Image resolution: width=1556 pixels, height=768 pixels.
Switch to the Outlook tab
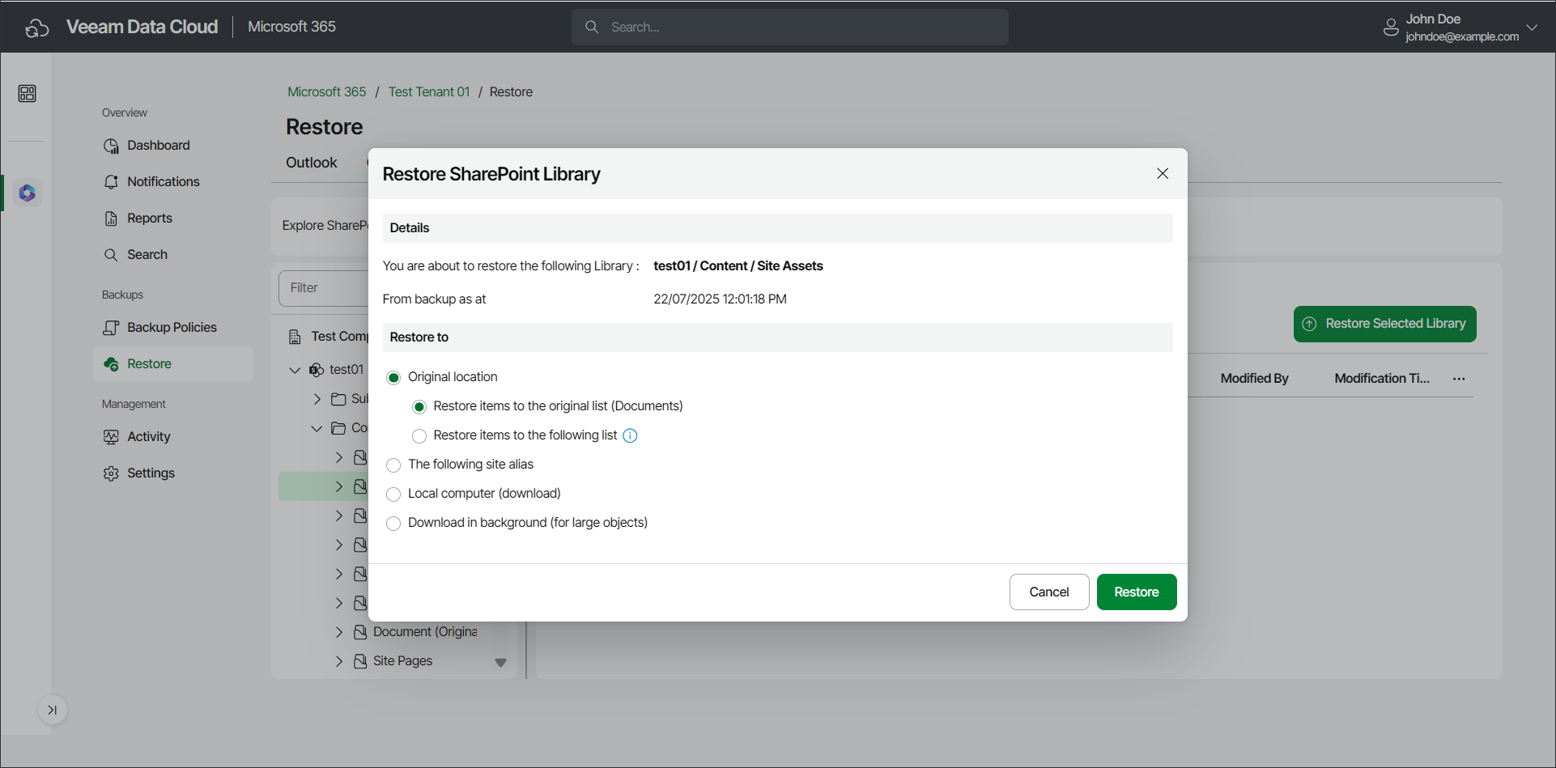click(311, 163)
